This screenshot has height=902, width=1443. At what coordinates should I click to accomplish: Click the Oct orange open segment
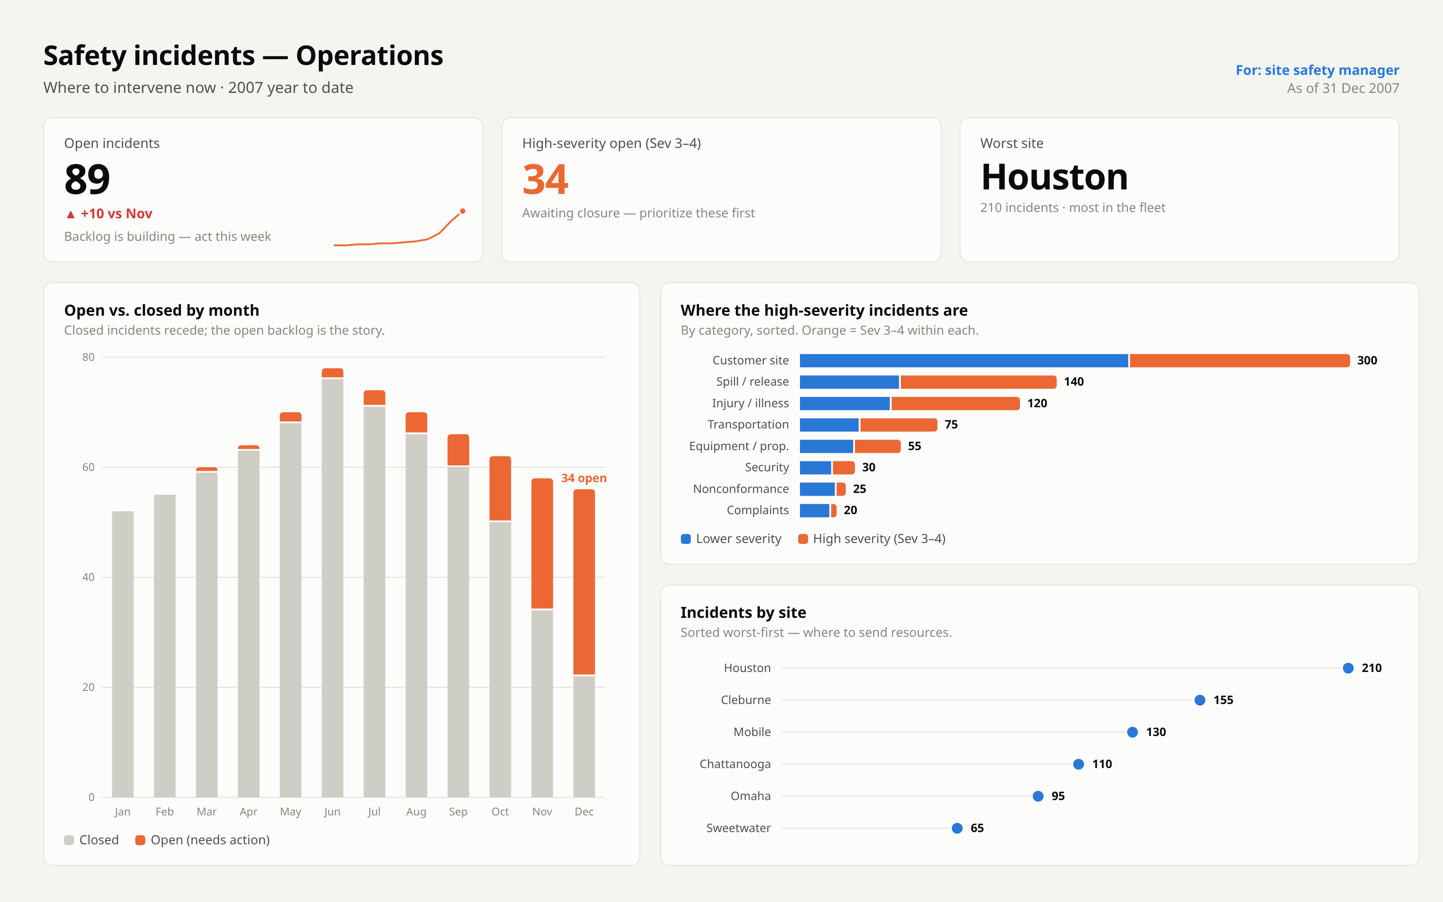tap(500, 488)
